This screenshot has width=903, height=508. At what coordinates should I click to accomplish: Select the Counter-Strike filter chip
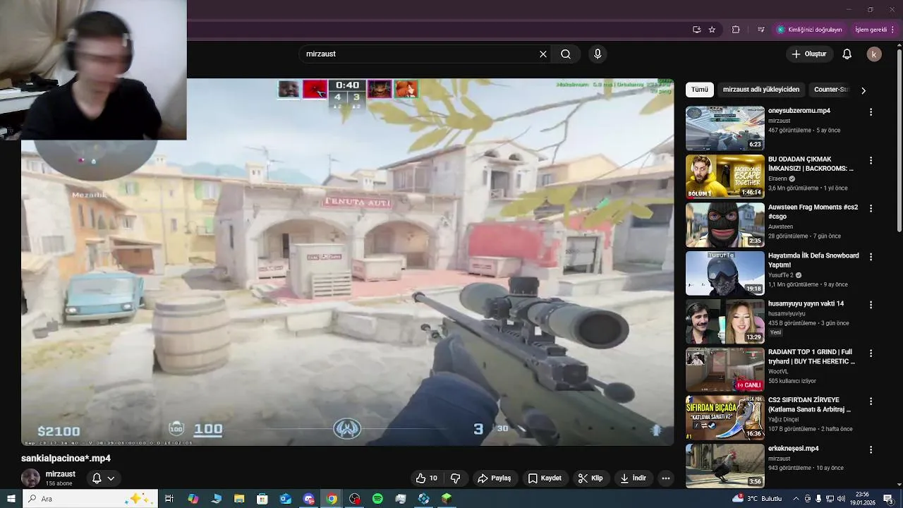coord(831,90)
